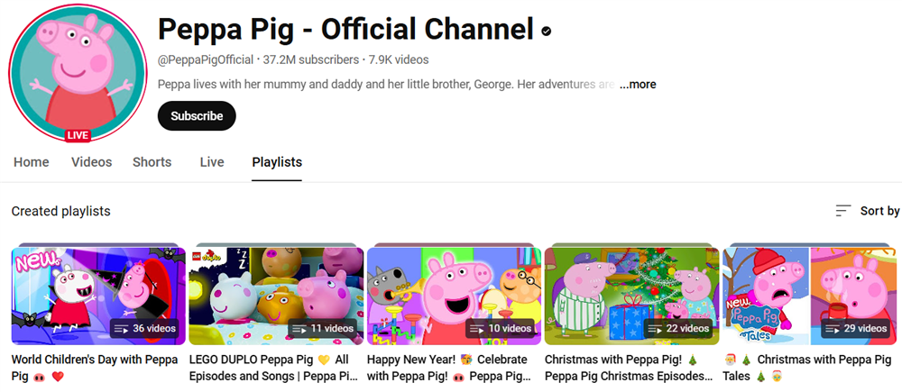Click the Peppa Pig channel avatar
Screen dimensions: 902x392
pyautogui.click(x=78, y=72)
